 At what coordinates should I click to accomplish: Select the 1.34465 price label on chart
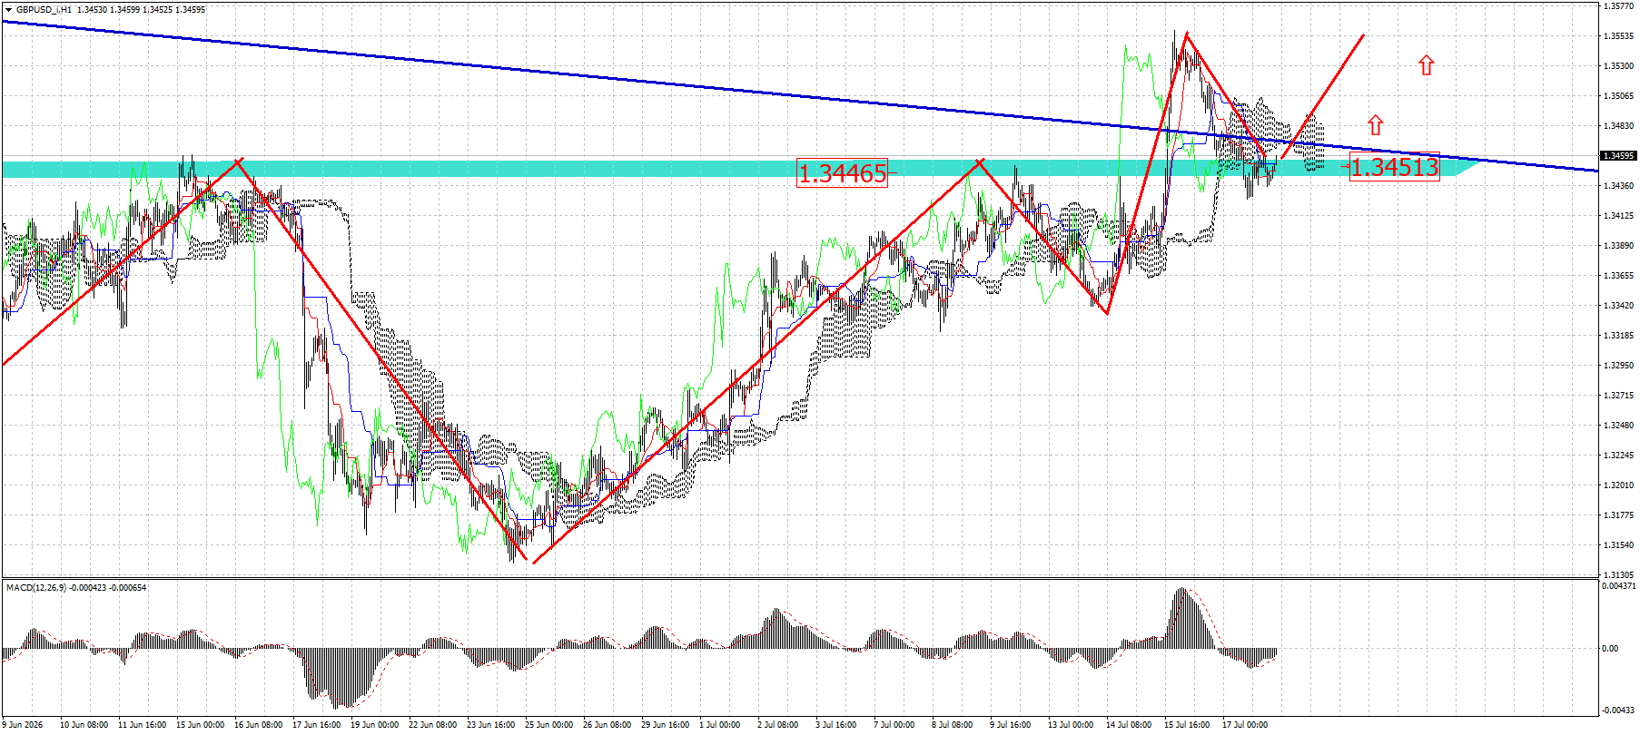click(842, 172)
